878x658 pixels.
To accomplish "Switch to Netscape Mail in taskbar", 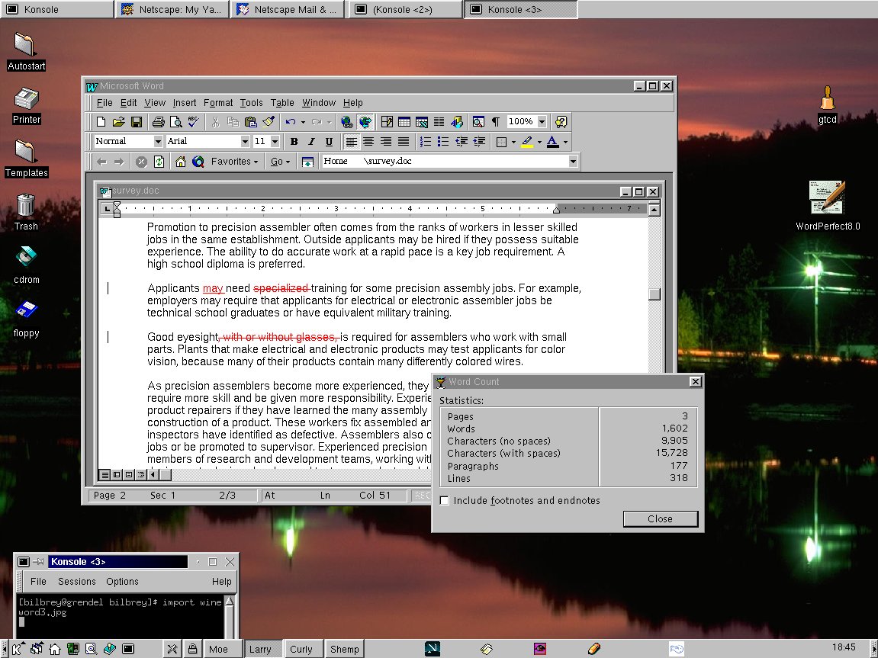I will pos(287,10).
